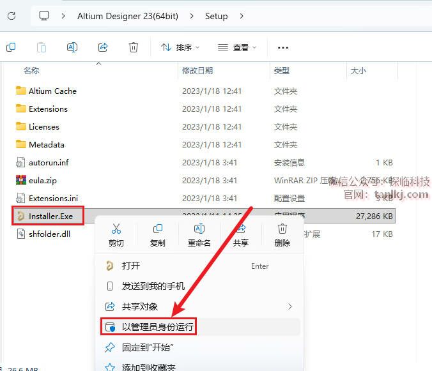Sort by the 名称 column header

click(x=31, y=71)
